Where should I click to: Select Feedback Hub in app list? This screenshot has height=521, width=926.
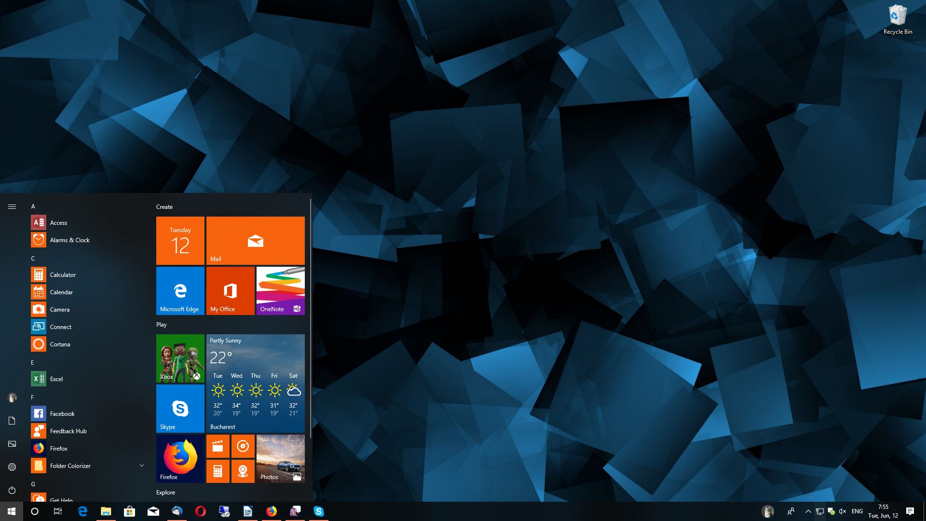[x=68, y=431]
